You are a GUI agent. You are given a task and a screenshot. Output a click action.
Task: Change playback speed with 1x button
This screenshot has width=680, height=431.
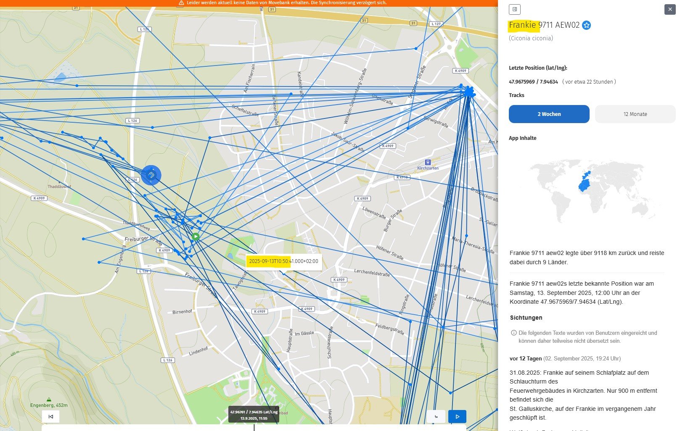click(x=436, y=417)
